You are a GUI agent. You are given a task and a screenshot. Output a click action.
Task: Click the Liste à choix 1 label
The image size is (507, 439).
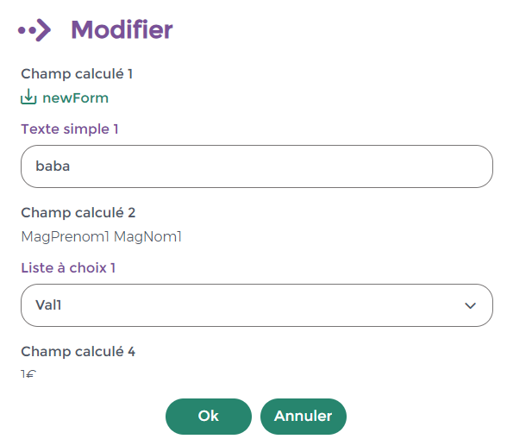(x=68, y=268)
